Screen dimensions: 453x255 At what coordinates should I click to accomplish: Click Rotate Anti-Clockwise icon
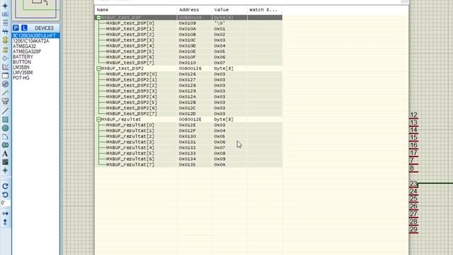tap(5, 195)
